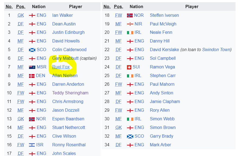Click the Montserrat flag icon beside MSR
Viewport: 238px width, 156px height.
32,67
